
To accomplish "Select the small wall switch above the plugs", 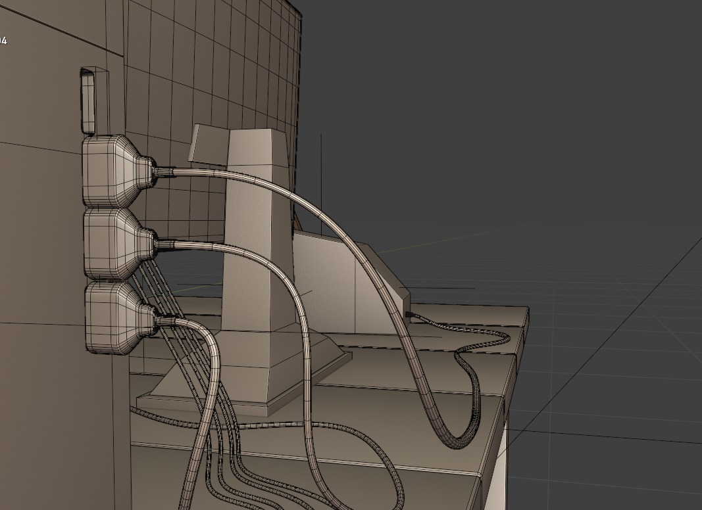I will (88, 101).
